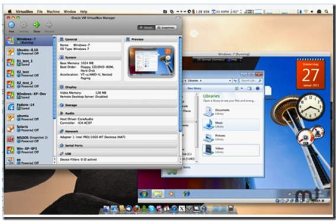Click the Search Libraries field

tap(251, 80)
